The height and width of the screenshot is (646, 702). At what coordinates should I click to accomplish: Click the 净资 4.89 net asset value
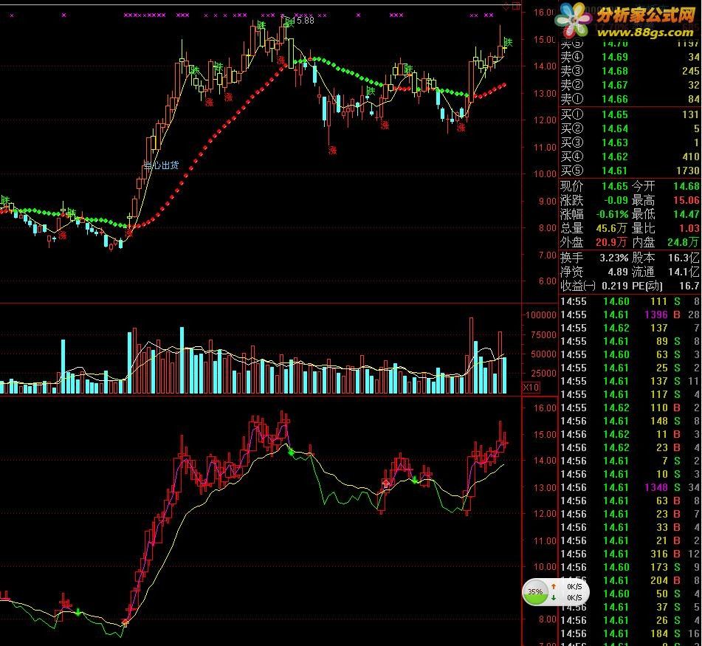[618, 272]
